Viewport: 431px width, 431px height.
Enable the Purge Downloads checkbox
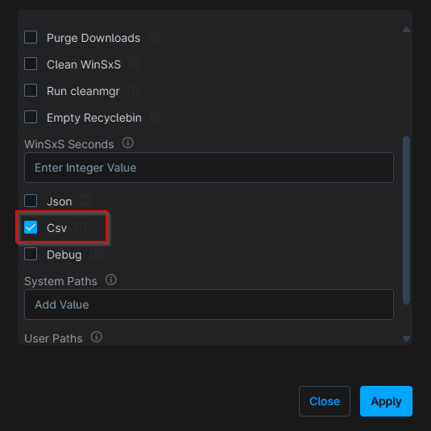(31, 37)
